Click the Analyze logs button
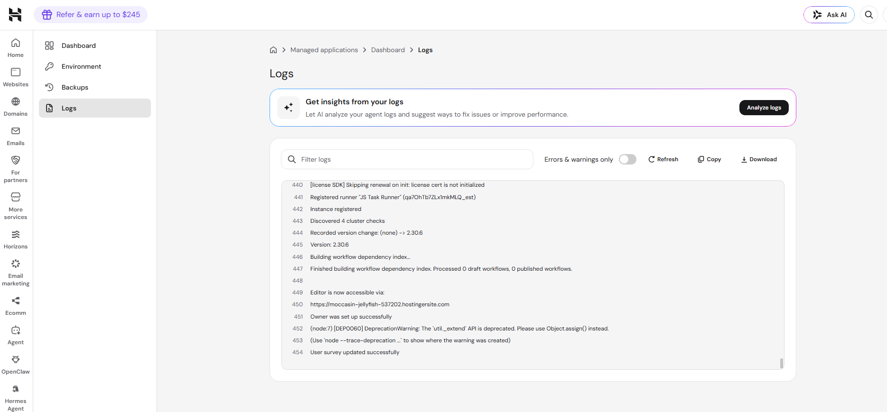887x412 pixels. [x=764, y=108]
